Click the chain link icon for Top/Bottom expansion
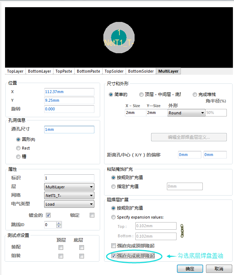The width and height of the screenshot is (234, 275). tap(182, 231)
